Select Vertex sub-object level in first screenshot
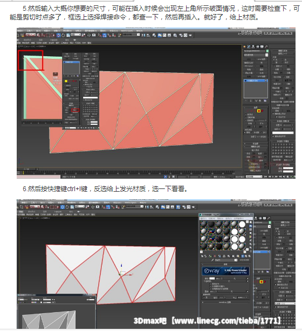The height and width of the screenshot is (331, 302). [248, 111]
